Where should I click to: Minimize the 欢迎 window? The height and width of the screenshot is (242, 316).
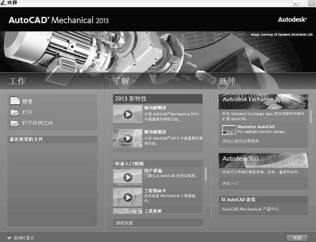(x=296, y=3)
